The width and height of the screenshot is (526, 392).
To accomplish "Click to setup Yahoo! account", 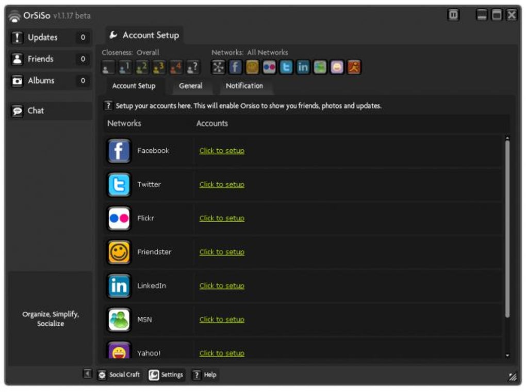I will pyautogui.click(x=222, y=353).
